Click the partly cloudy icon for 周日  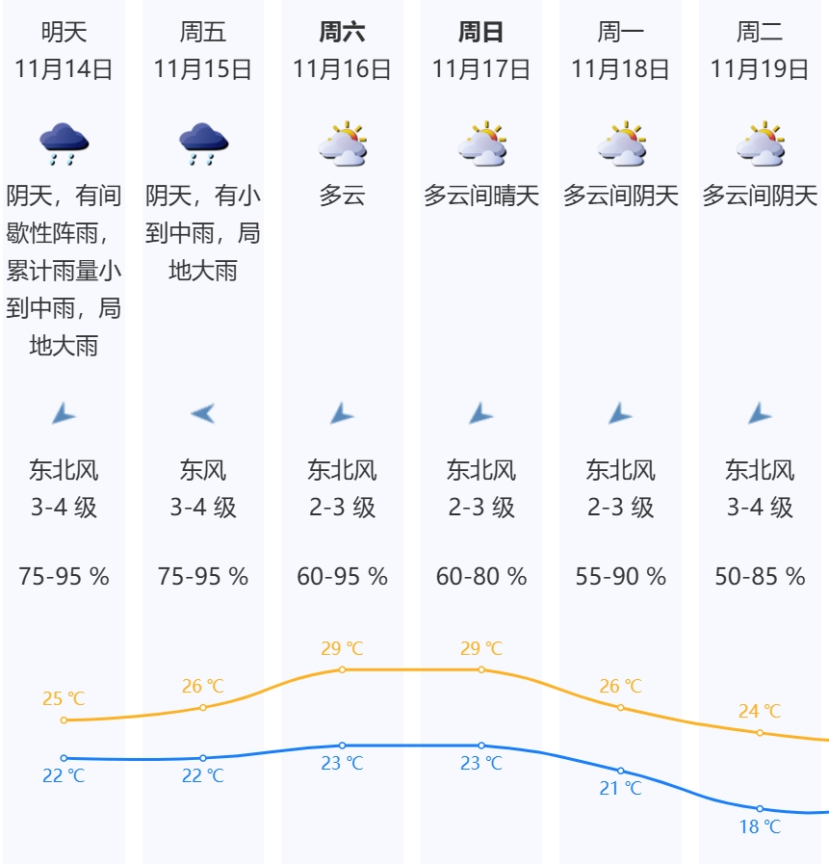coord(481,144)
